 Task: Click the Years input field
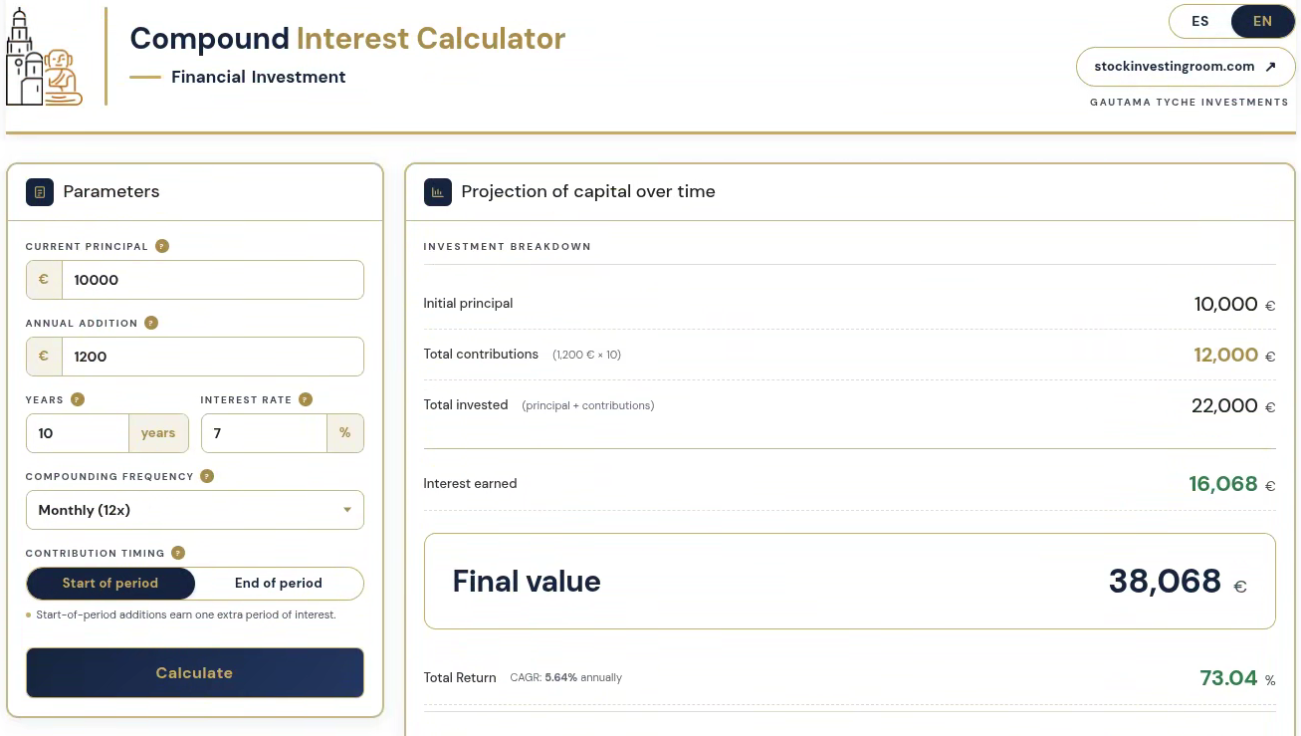click(x=78, y=433)
